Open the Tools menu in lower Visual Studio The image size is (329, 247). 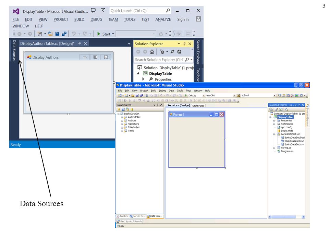point(180,91)
